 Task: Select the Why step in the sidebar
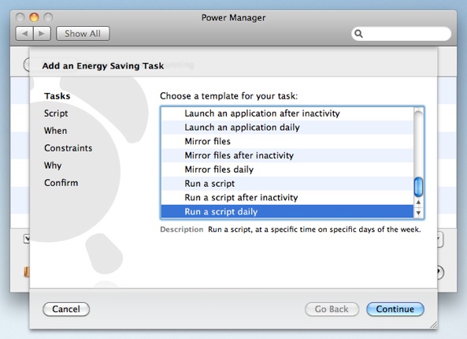click(53, 166)
